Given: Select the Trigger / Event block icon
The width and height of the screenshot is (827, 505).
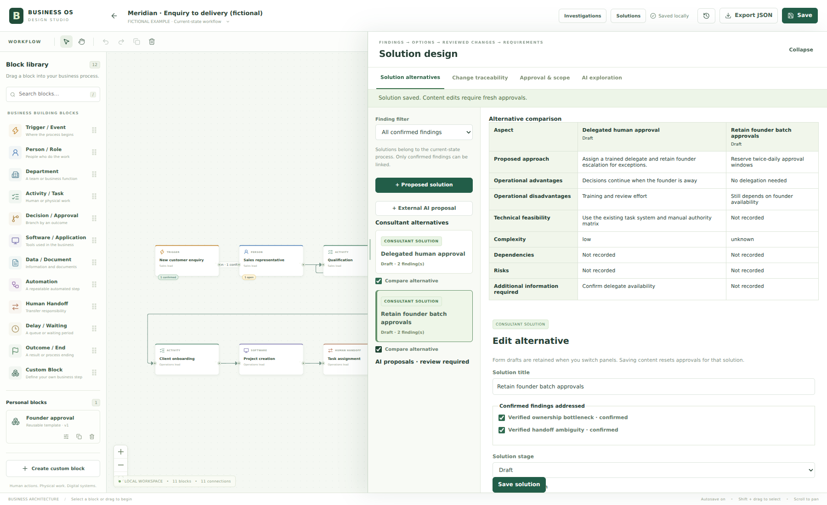Looking at the screenshot, I should pyautogui.click(x=15, y=130).
